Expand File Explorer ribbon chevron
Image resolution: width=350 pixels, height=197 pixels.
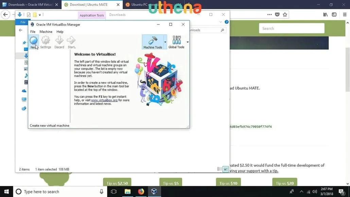tap(221, 22)
